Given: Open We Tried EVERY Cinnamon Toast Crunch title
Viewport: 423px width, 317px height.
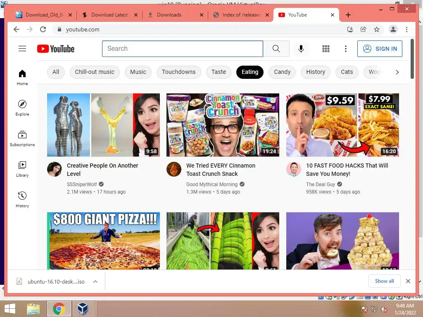Looking at the screenshot, I should click(221, 170).
